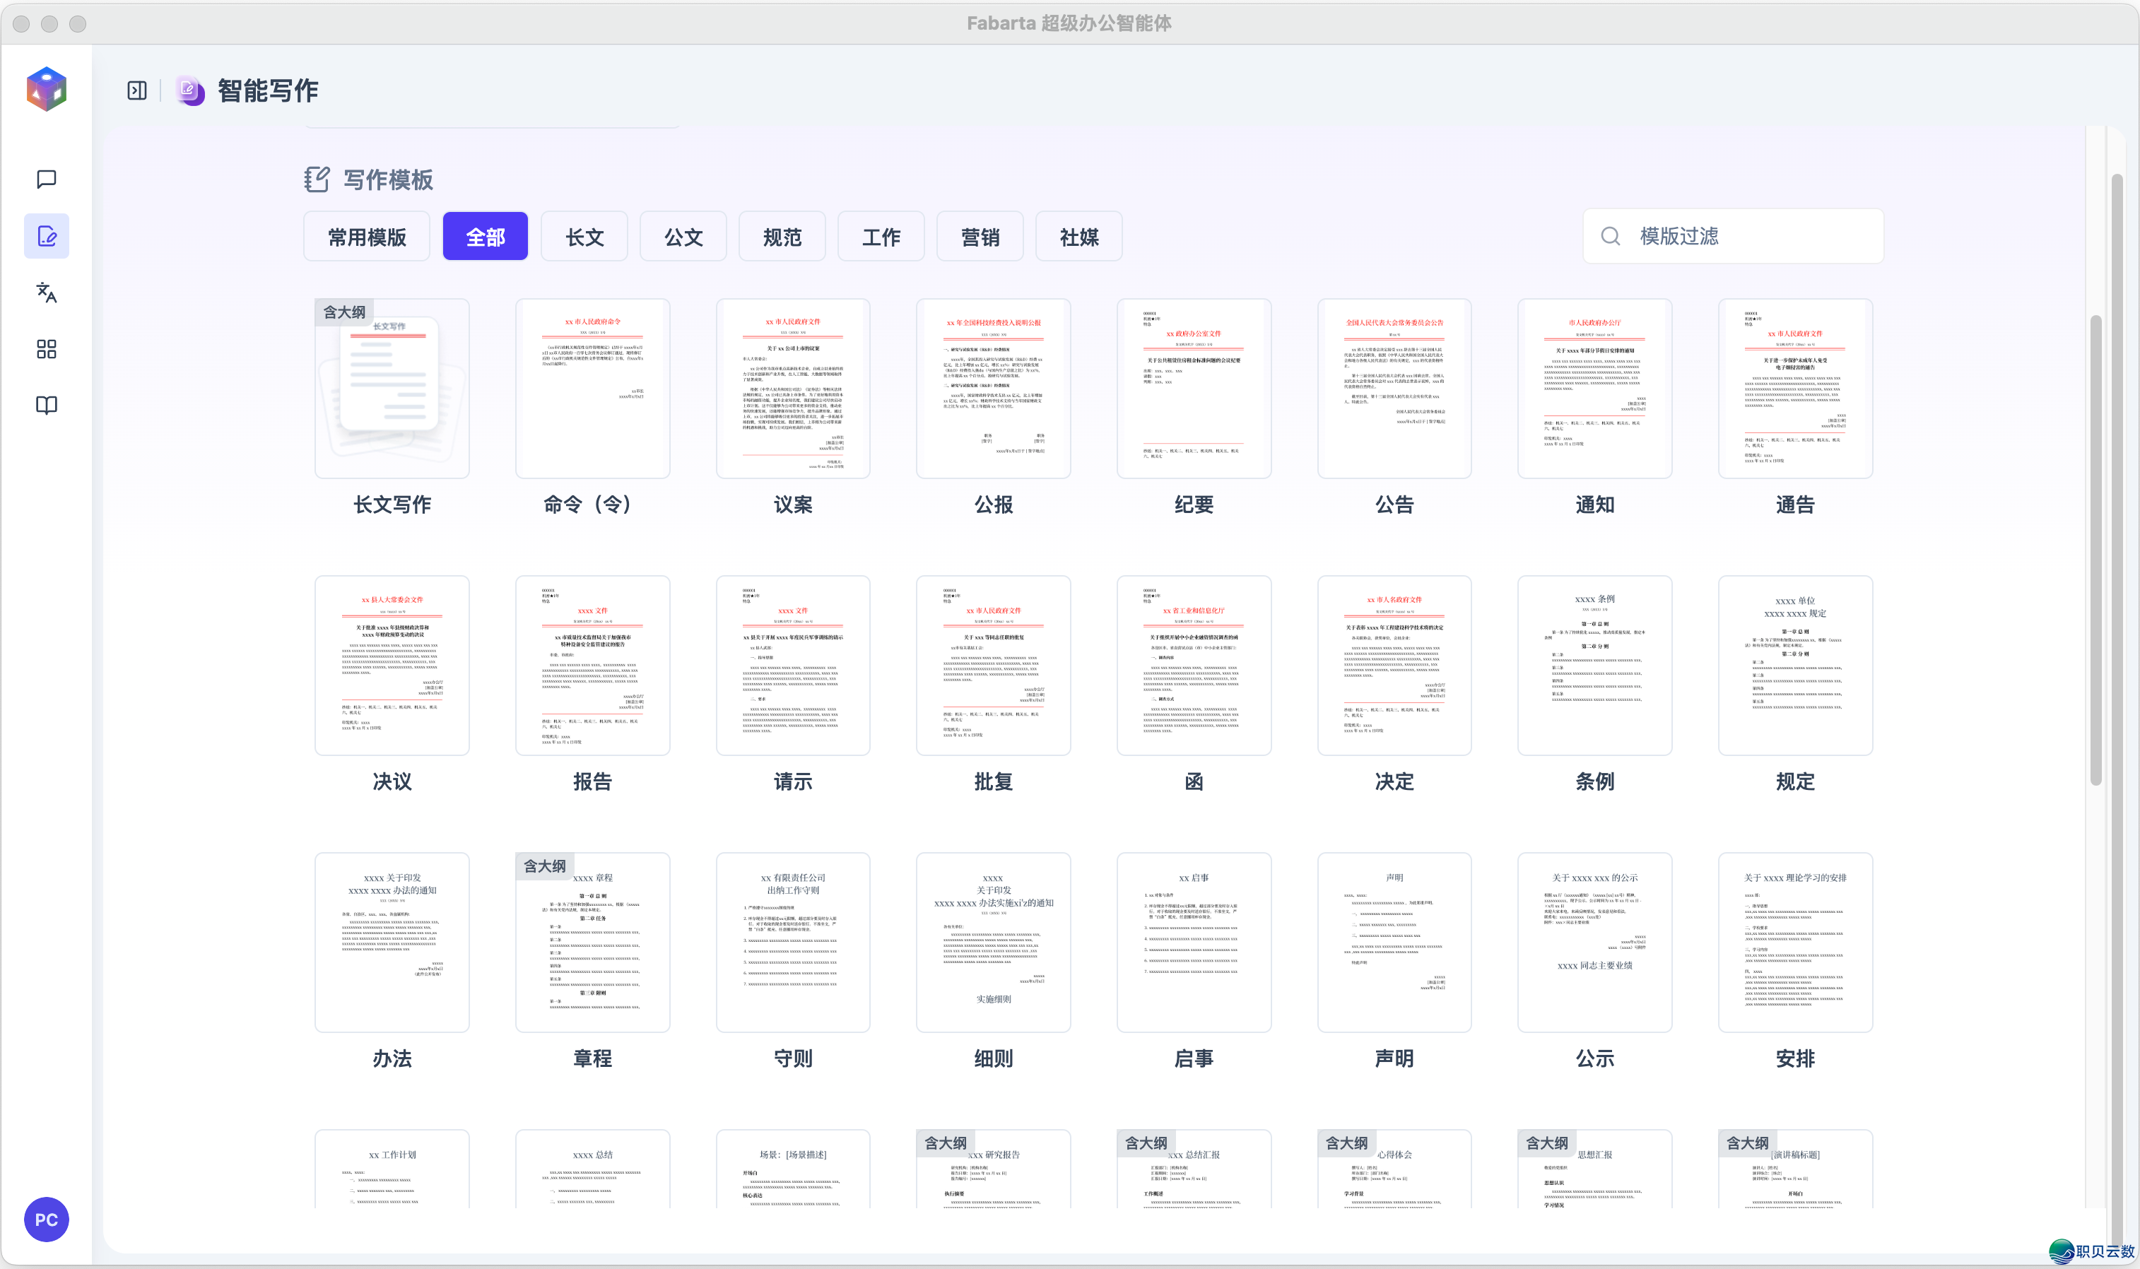Screen dimensions: 2140x1269
Task: Click the PC user avatar
Action: 46,1220
